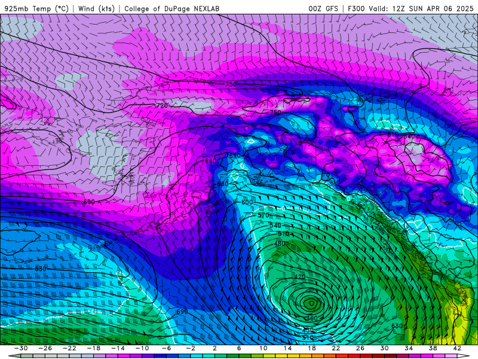Click the '30' color scale label
This screenshot has height=359, width=478.
tap(384, 348)
